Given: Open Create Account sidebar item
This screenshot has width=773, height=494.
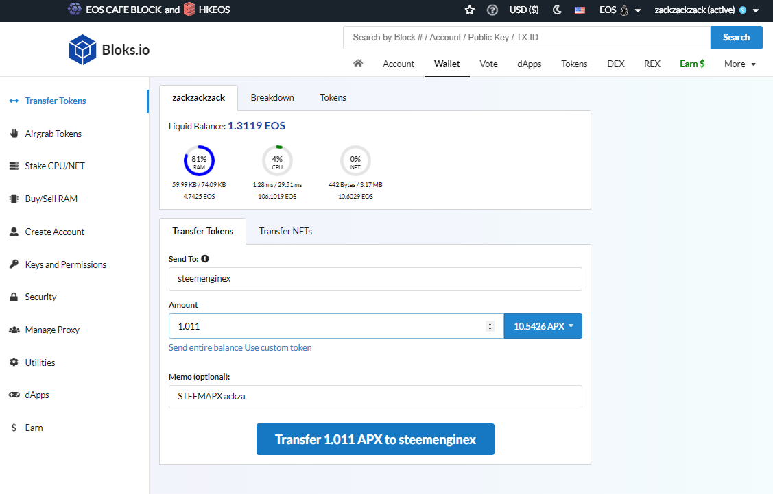Looking at the screenshot, I should tap(54, 232).
